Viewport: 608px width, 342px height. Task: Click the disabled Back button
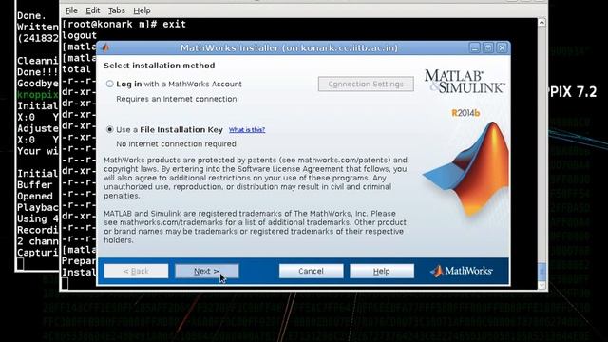click(136, 271)
